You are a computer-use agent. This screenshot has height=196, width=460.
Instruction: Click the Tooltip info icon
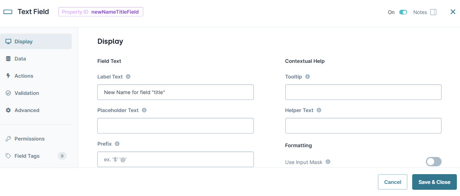(x=308, y=77)
